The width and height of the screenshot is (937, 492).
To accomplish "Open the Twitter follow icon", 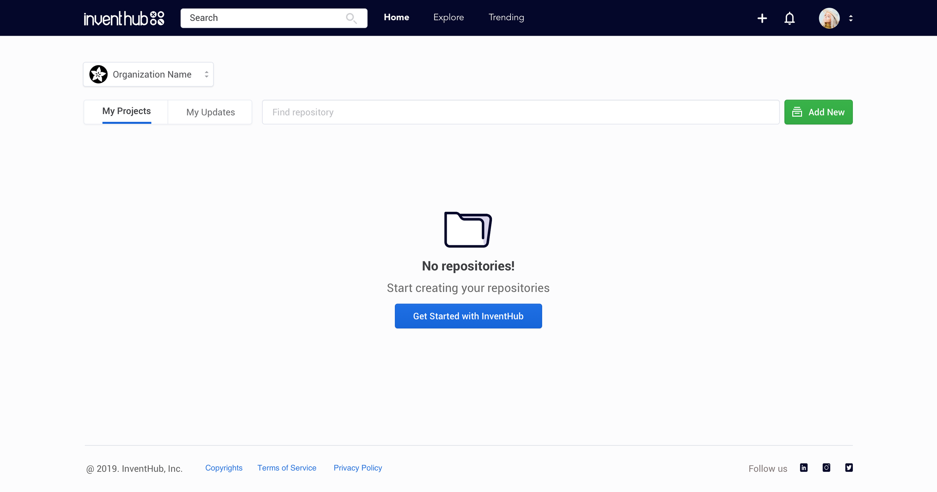I will point(849,468).
